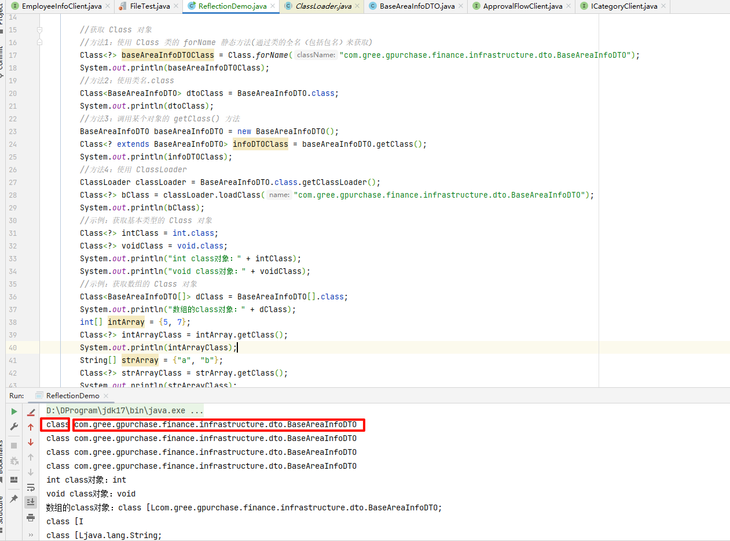Click the interface icon on ICategoryClient.java tab
The width and height of the screenshot is (730, 541).
584,6
